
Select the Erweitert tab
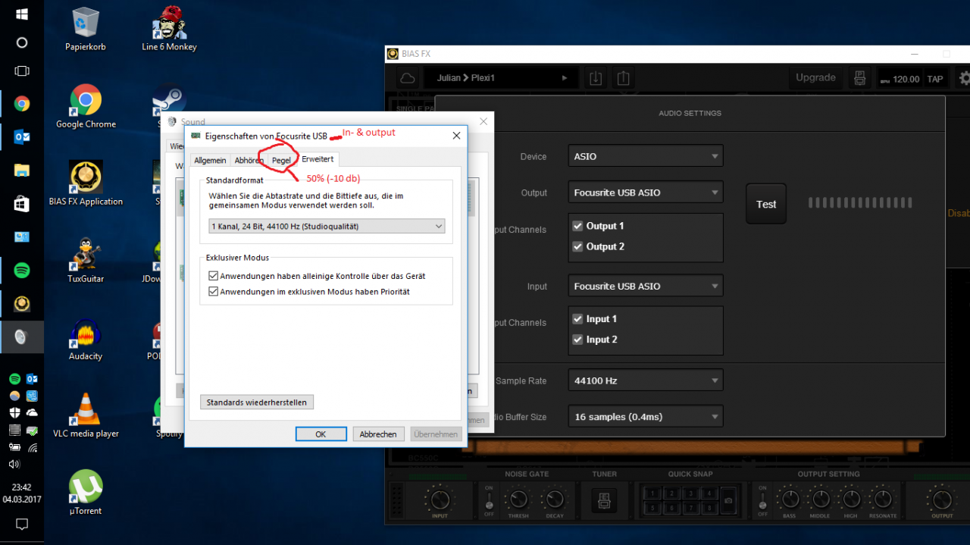(x=318, y=158)
